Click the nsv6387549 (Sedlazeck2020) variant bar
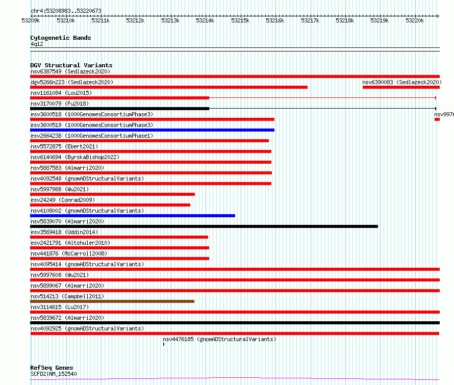 [x=235, y=76]
